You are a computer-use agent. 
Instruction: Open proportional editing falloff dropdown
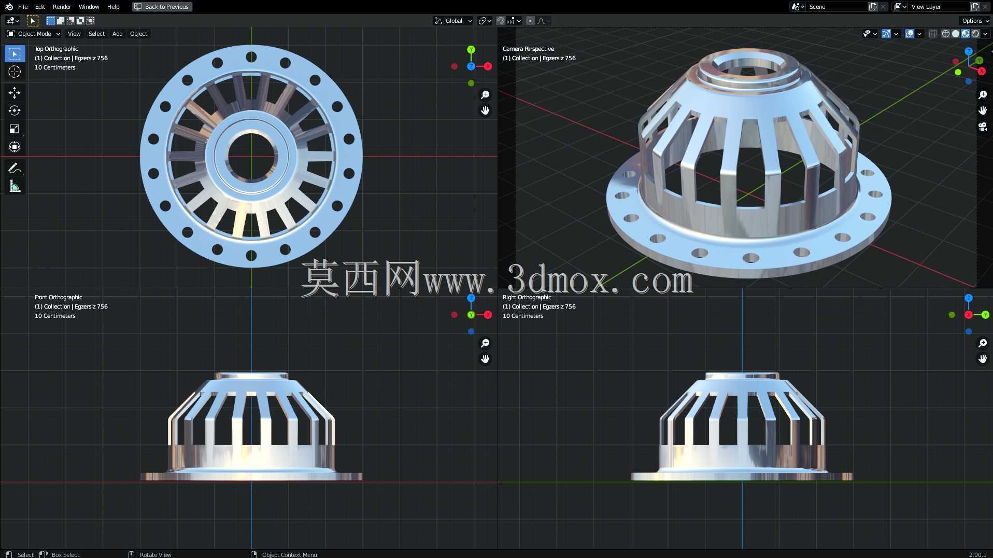(544, 21)
